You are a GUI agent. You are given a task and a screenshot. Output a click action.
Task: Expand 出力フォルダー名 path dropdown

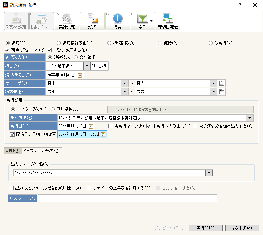pos(209,173)
